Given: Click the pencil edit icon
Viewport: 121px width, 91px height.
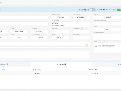Looking at the screenshot, I should pyautogui.click(x=87, y=45).
